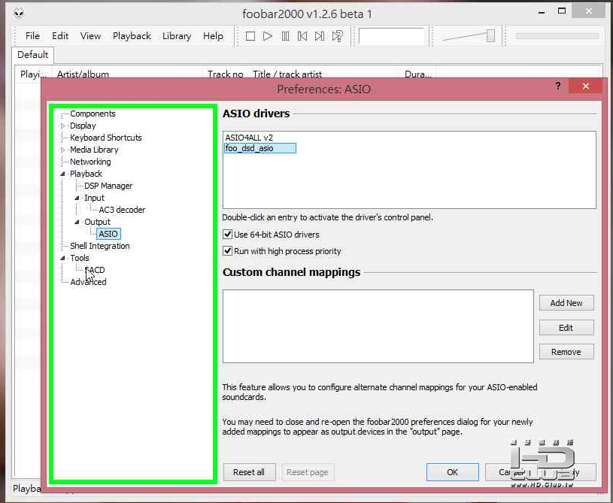Select the Output item in the tree
The image size is (613, 503).
[x=97, y=222]
